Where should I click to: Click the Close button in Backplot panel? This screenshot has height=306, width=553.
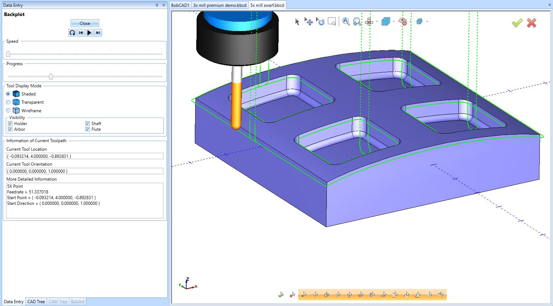pos(85,23)
